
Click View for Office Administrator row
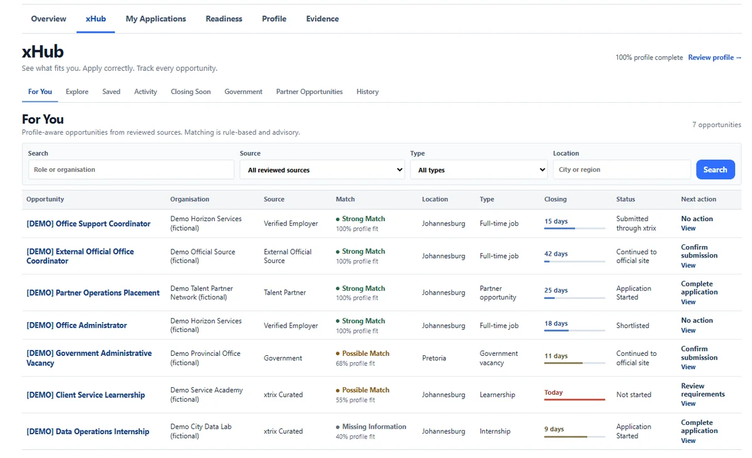click(688, 330)
